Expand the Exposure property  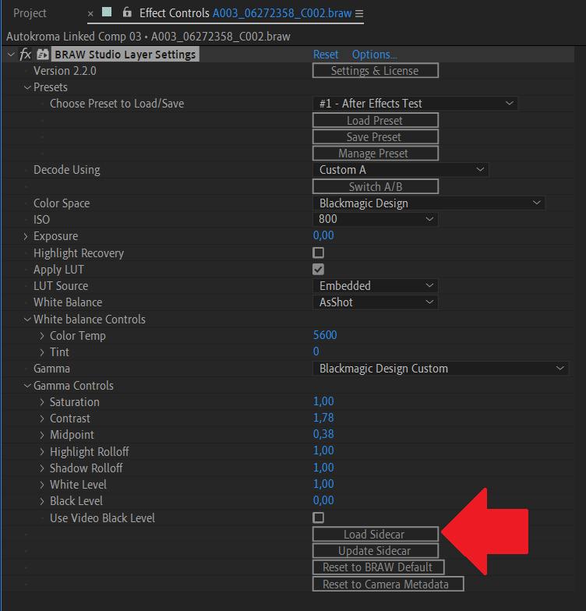pos(26,236)
